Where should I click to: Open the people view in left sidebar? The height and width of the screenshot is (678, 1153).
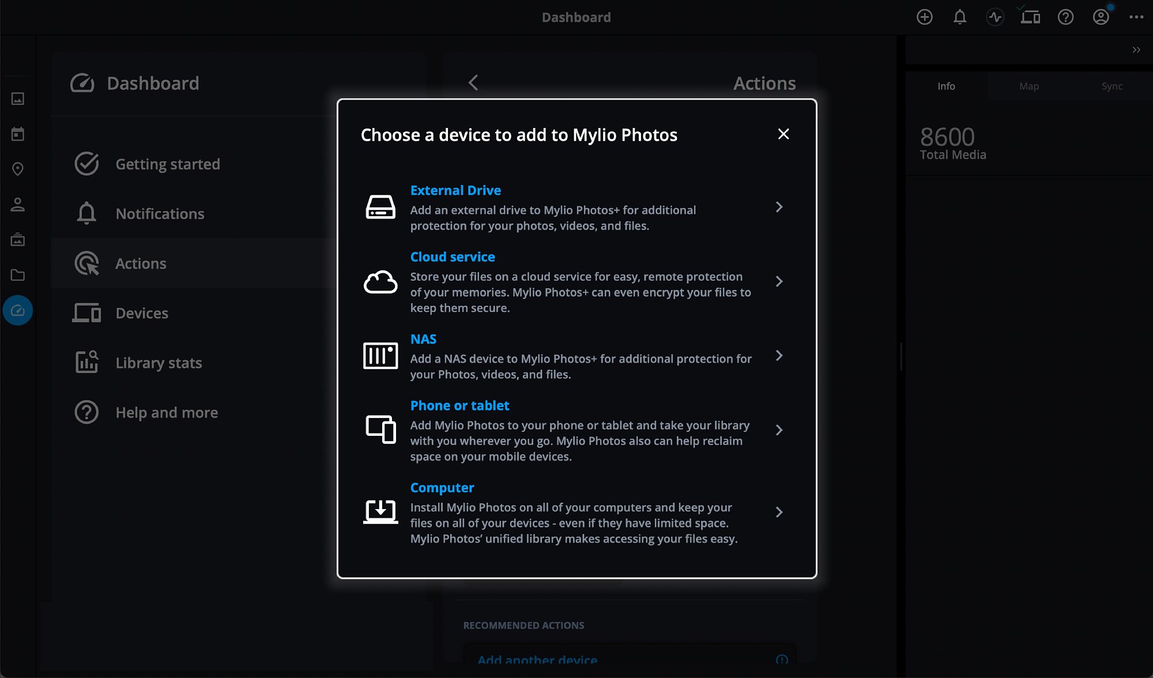[x=18, y=205]
